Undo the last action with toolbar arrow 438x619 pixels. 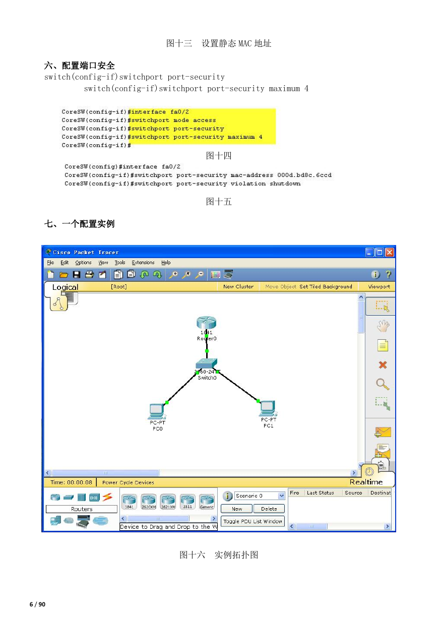pyautogui.click(x=144, y=275)
